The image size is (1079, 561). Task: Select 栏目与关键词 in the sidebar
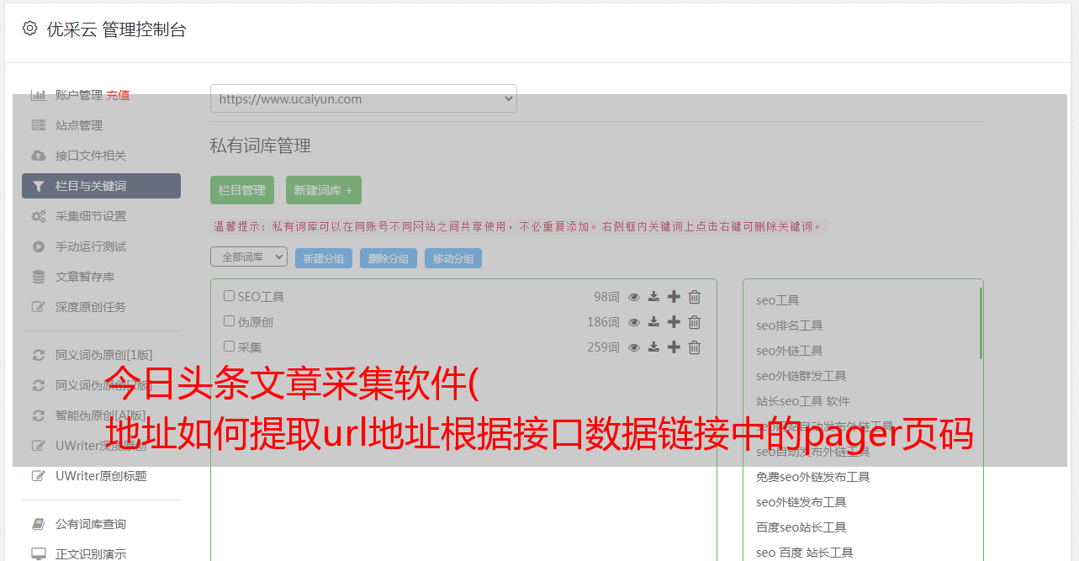(101, 186)
